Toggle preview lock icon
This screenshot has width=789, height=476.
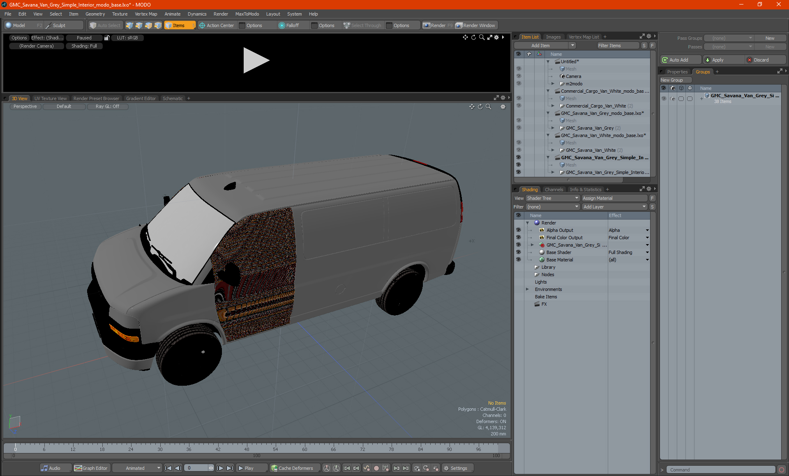point(107,38)
